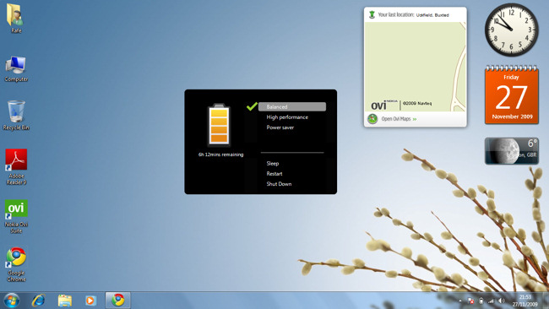Open the Rafe user folder icon
This screenshot has height=309, width=549.
[15, 19]
